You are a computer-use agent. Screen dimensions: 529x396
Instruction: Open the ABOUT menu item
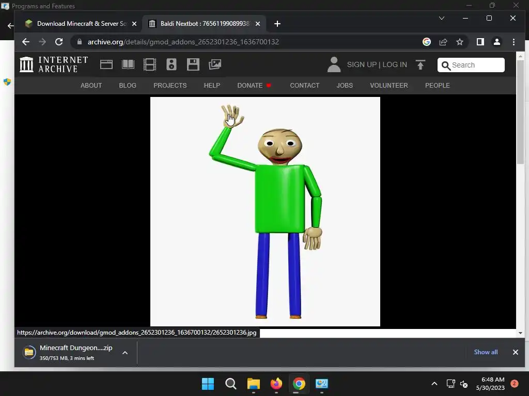(x=91, y=86)
